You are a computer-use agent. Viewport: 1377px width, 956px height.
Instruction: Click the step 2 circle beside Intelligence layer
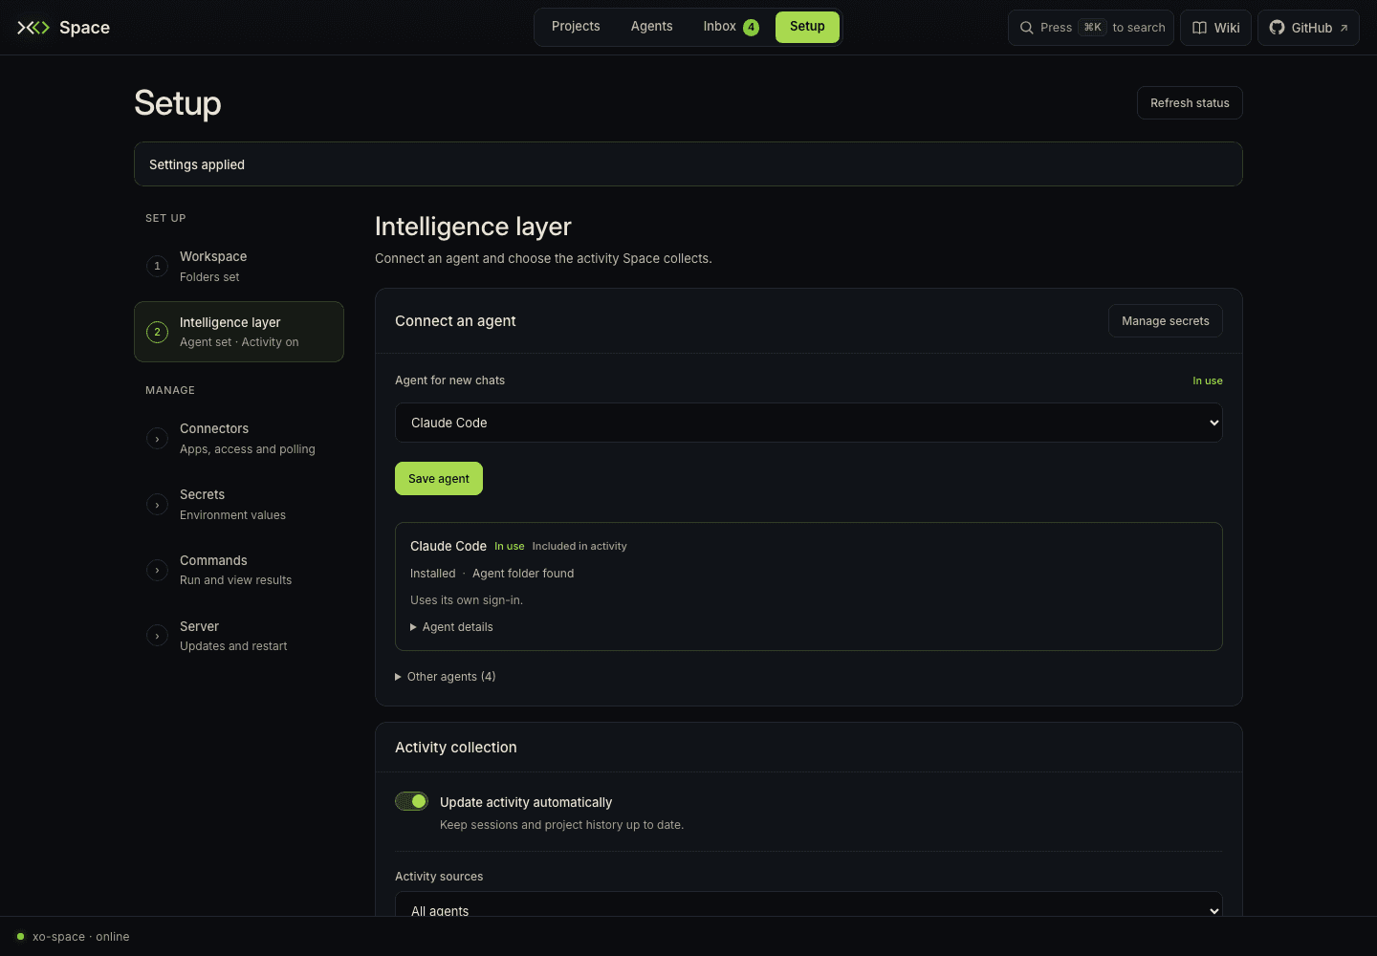[157, 332]
